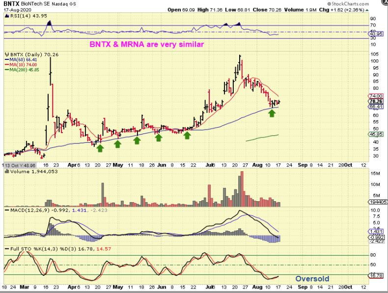Image resolution: width=388 pixels, height=293 pixels.
Task: Click the 70.26 price tag on right axis
Action: (x=376, y=102)
